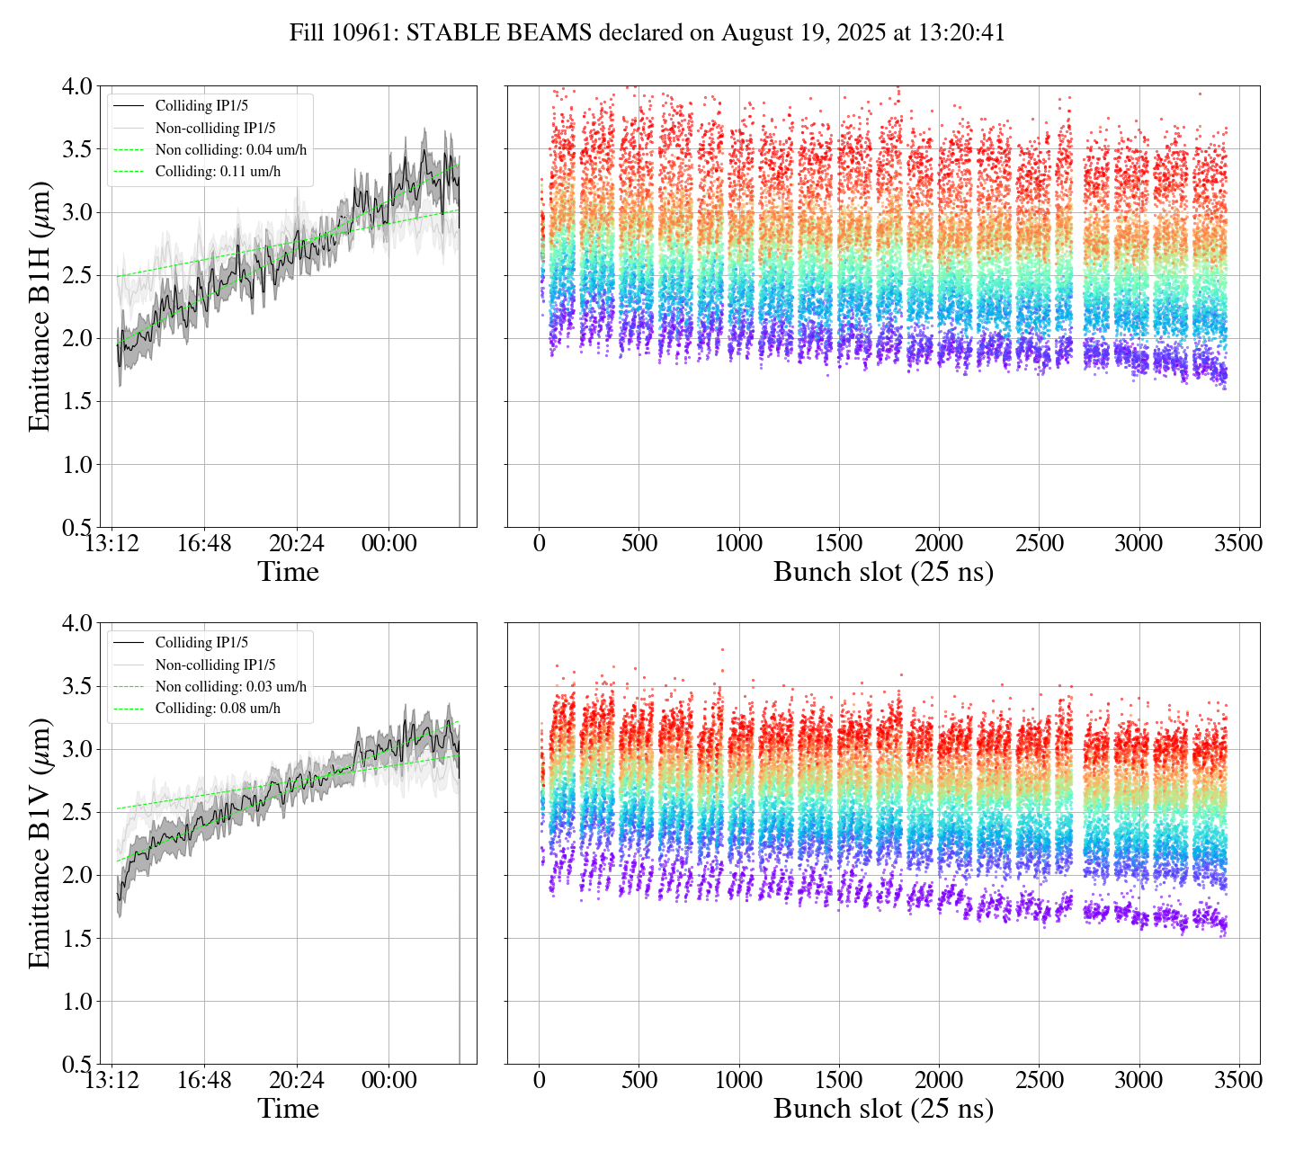This screenshot has width=1295, height=1151.
Task: Click the Time label under the B1H plot
Action: pyautogui.click(x=288, y=572)
